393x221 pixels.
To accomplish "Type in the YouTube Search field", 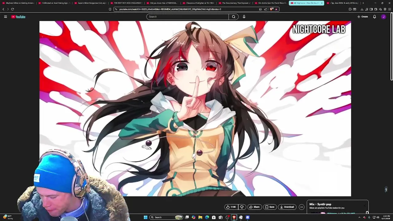I will 188,17.
